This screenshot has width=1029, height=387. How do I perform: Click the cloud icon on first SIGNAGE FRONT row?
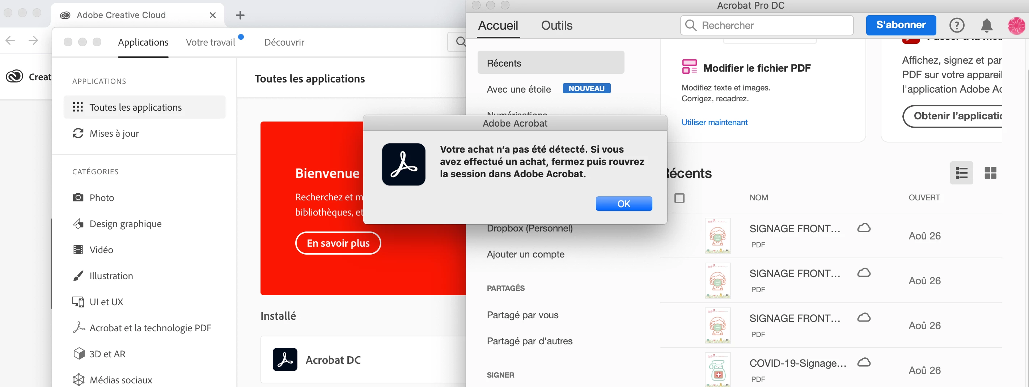(x=864, y=227)
